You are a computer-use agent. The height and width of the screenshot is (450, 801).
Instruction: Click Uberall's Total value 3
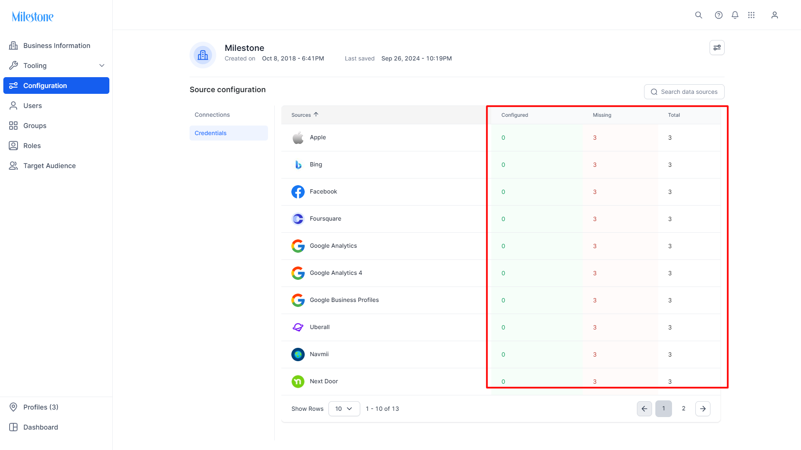click(670, 327)
